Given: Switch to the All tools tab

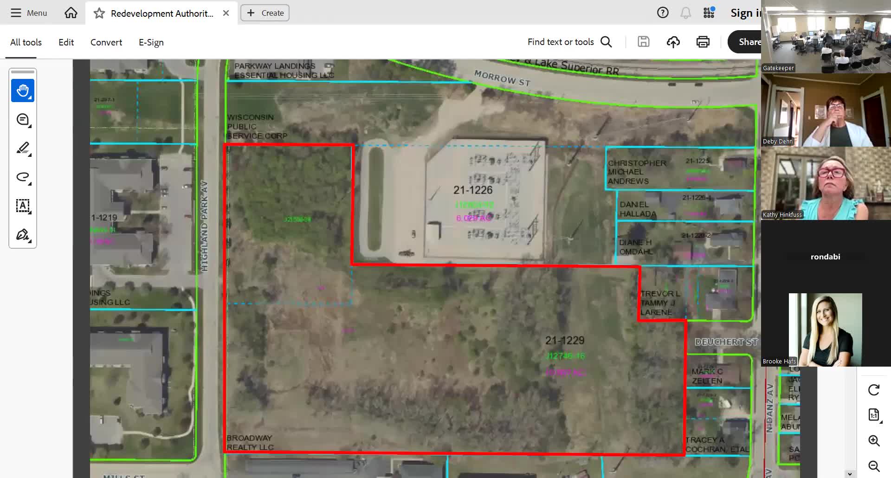Looking at the screenshot, I should click(26, 42).
